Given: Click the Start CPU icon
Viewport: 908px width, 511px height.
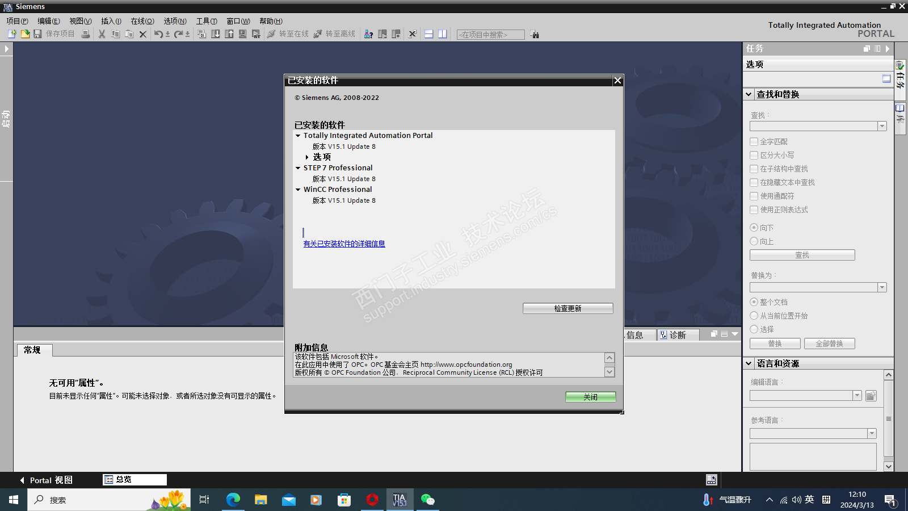Looking at the screenshot, I should coord(382,34).
